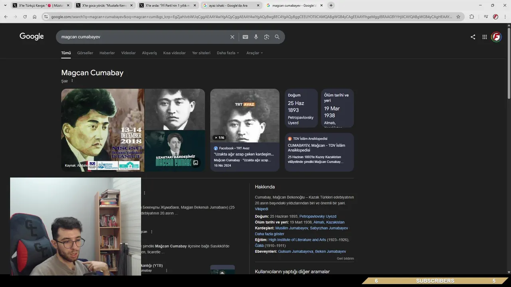Open the Petropavlovsky Uyezd link
This screenshot has width=511, height=287.
(318, 216)
